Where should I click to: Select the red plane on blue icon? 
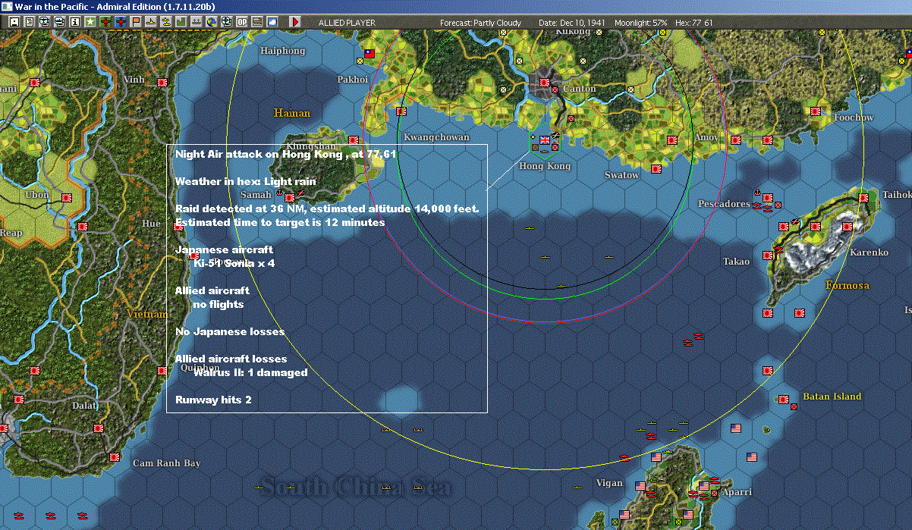[121, 22]
